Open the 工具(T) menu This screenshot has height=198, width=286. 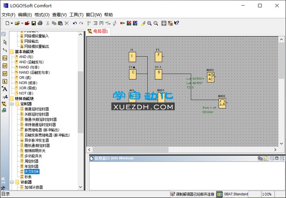(76, 15)
